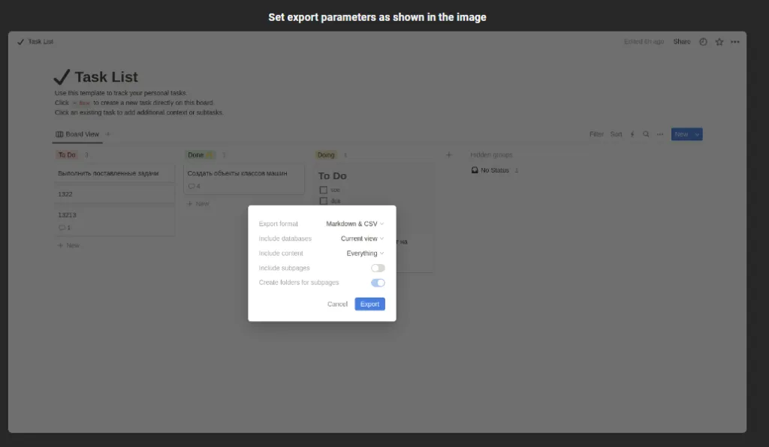Click the Hidden groups No Status icon
This screenshot has width=769, height=447.
(474, 169)
